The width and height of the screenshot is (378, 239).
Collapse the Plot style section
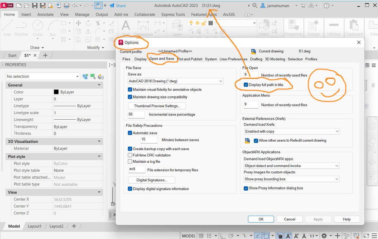click(x=99, y=157)
